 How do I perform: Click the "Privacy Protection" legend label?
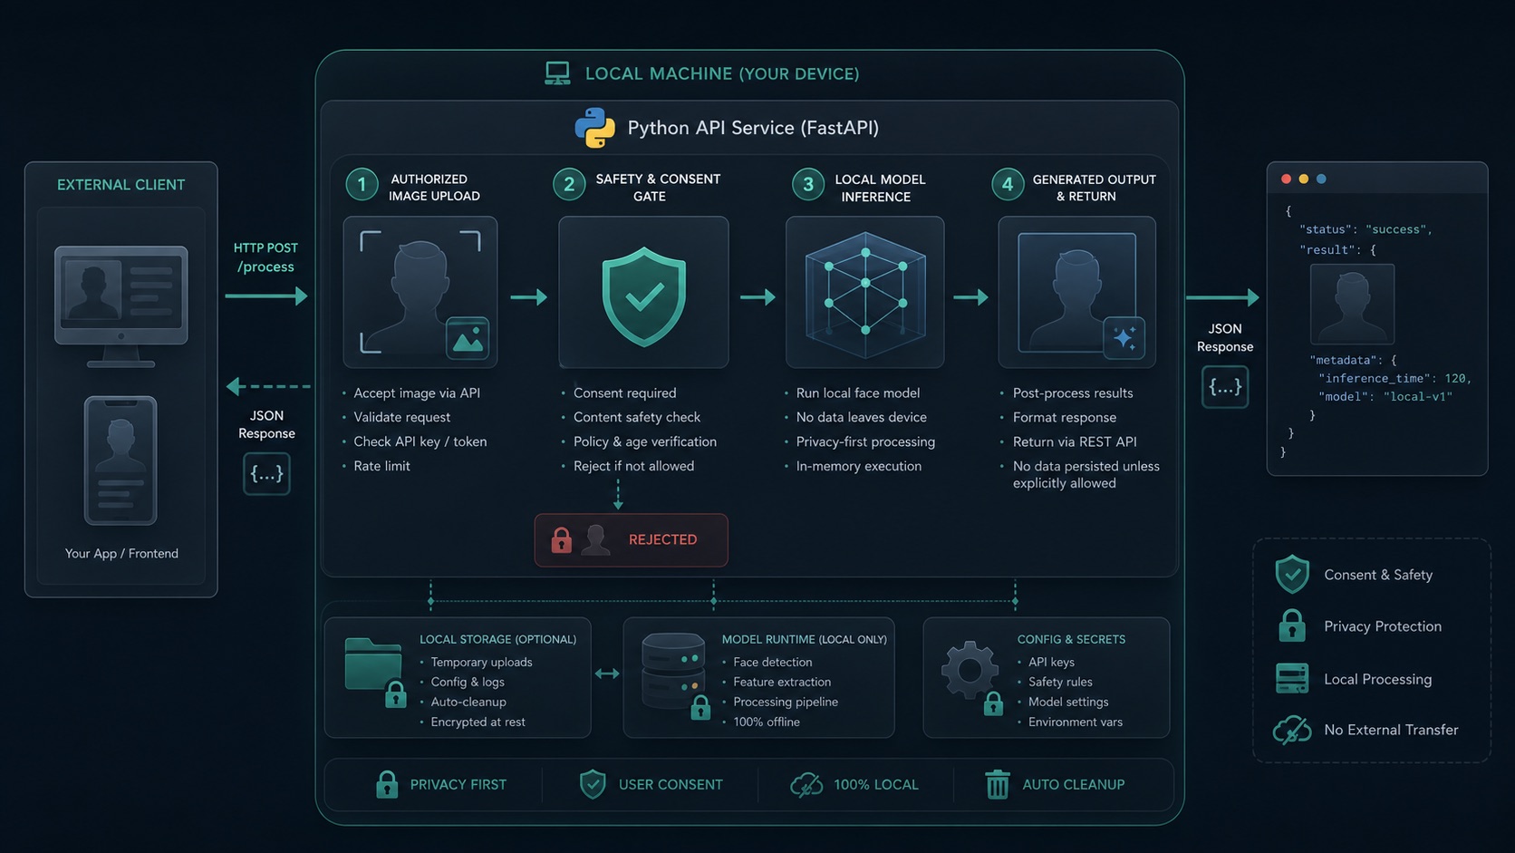(1382, 626)
